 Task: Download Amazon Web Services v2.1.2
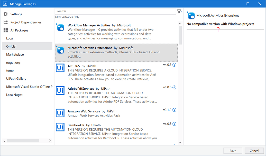click(x=175, y=110)
